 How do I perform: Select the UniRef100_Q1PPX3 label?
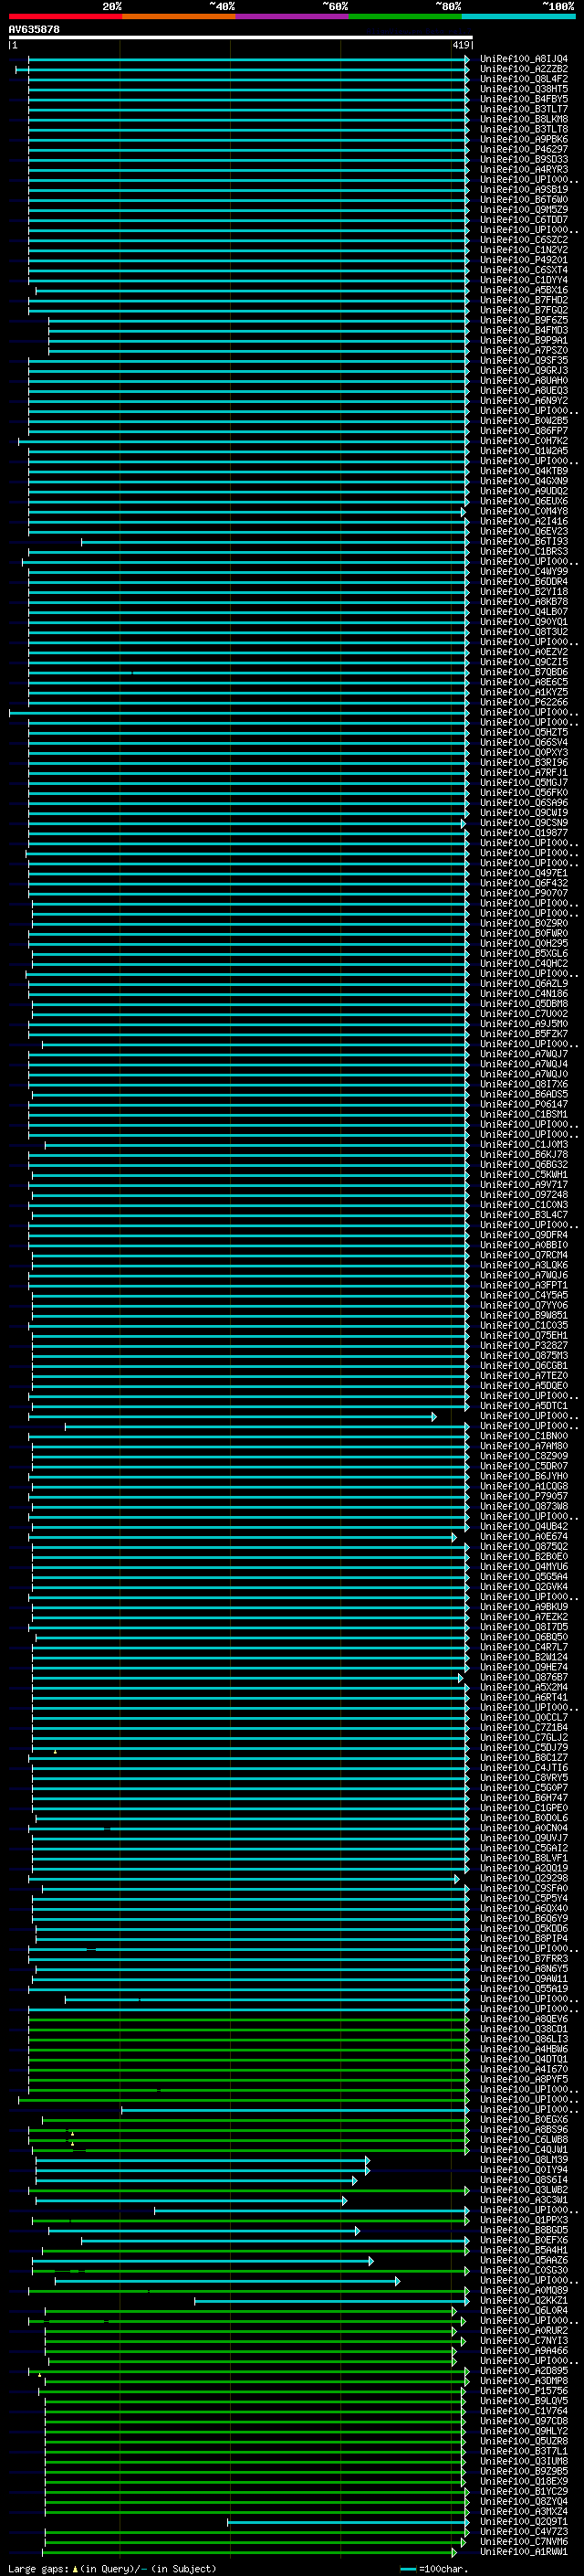click(524, 2220)
